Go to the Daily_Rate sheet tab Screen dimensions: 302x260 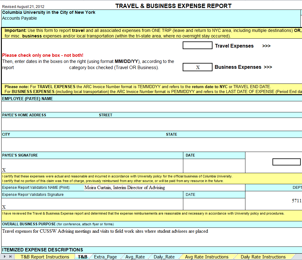pyautogui.click(x=164, y=257)
